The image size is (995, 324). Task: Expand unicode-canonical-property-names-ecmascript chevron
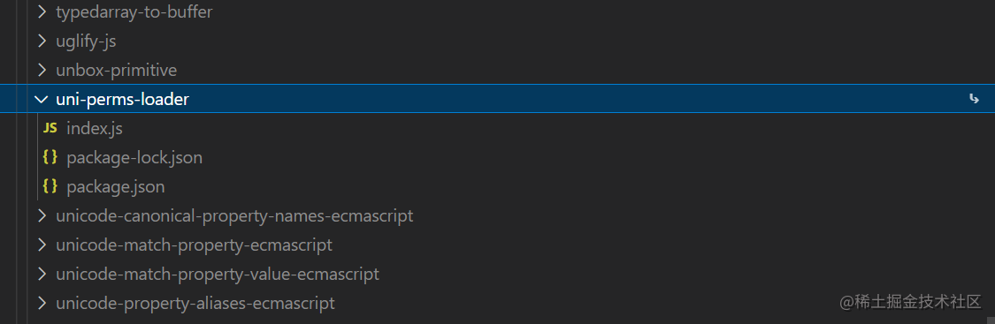pos(42,215)
